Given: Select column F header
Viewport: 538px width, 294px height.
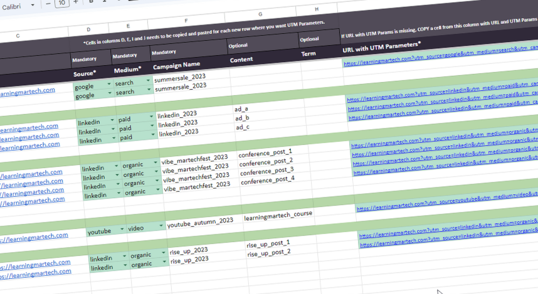Looking at the screenshot, I should 186,21.
